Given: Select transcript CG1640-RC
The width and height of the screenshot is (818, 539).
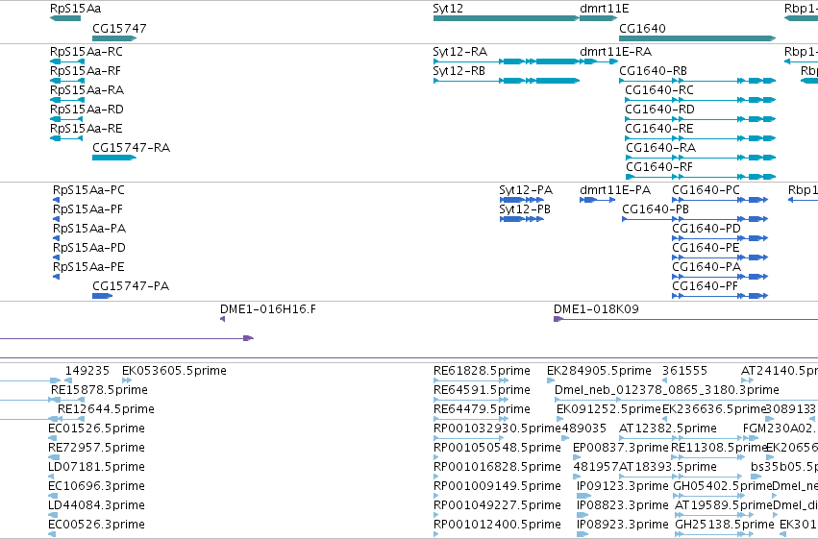Looking at the screenshot, I should [x=659, y=90].
